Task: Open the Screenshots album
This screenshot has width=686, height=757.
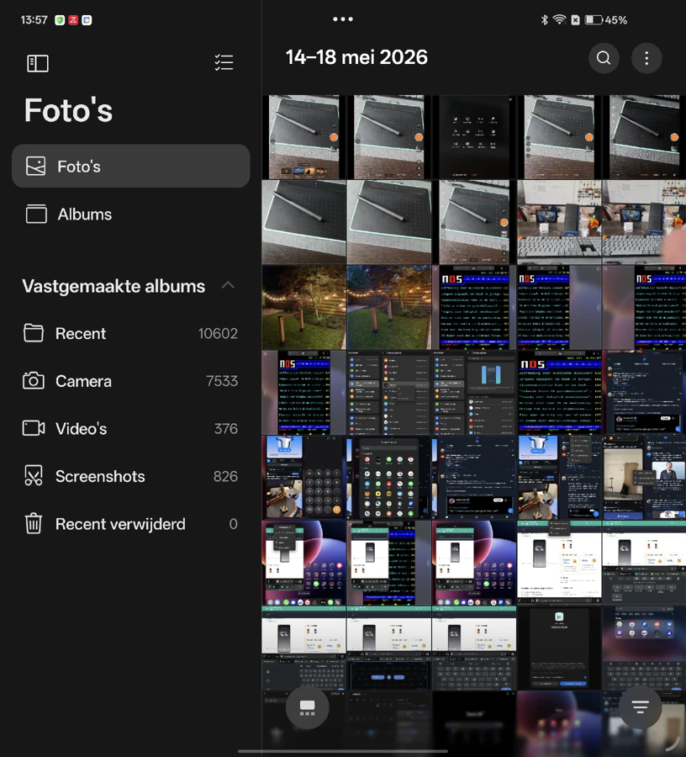Action: [x=131, y=476]
